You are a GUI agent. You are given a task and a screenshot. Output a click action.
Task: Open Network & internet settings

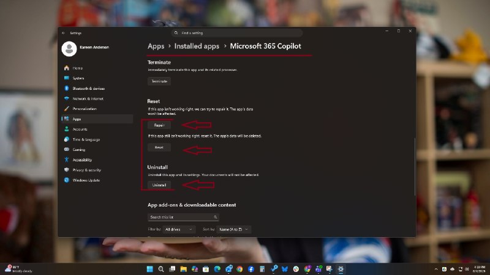(97, 98)
